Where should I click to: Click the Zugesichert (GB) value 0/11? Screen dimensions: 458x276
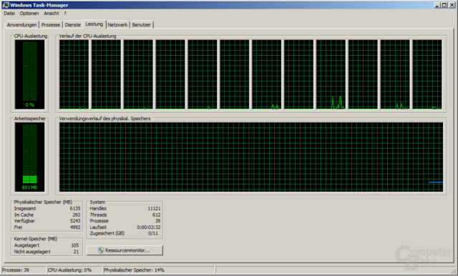click(152, 233)
